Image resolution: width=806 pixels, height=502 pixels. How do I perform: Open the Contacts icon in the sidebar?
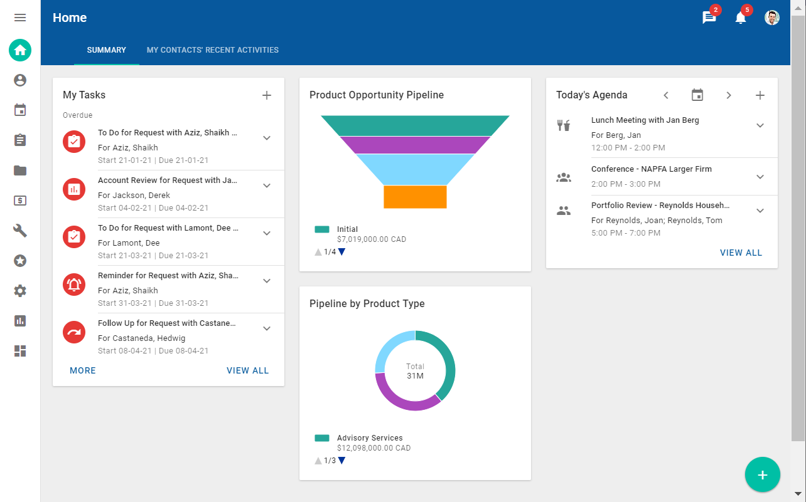pos(20,80)
